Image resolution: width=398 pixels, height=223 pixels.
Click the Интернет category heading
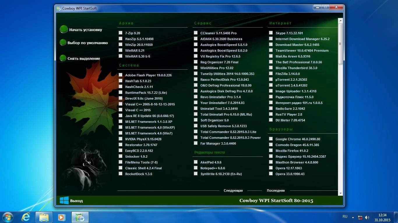280,23
